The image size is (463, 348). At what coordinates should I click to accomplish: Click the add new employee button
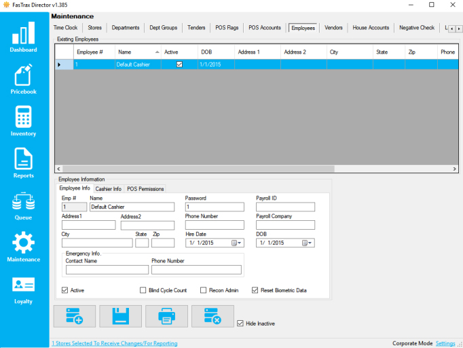click(x=75, y=316)
